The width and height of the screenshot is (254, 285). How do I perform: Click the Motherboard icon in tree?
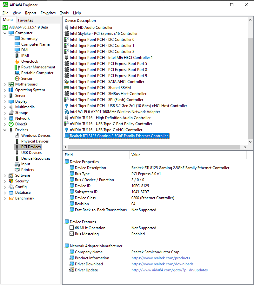pos(11,84)
